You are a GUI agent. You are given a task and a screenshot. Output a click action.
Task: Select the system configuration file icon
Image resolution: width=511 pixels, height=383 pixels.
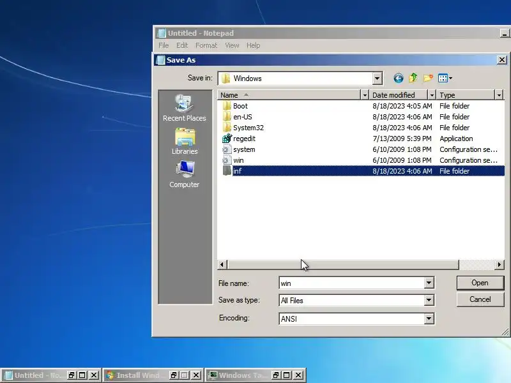pos(227,149)
